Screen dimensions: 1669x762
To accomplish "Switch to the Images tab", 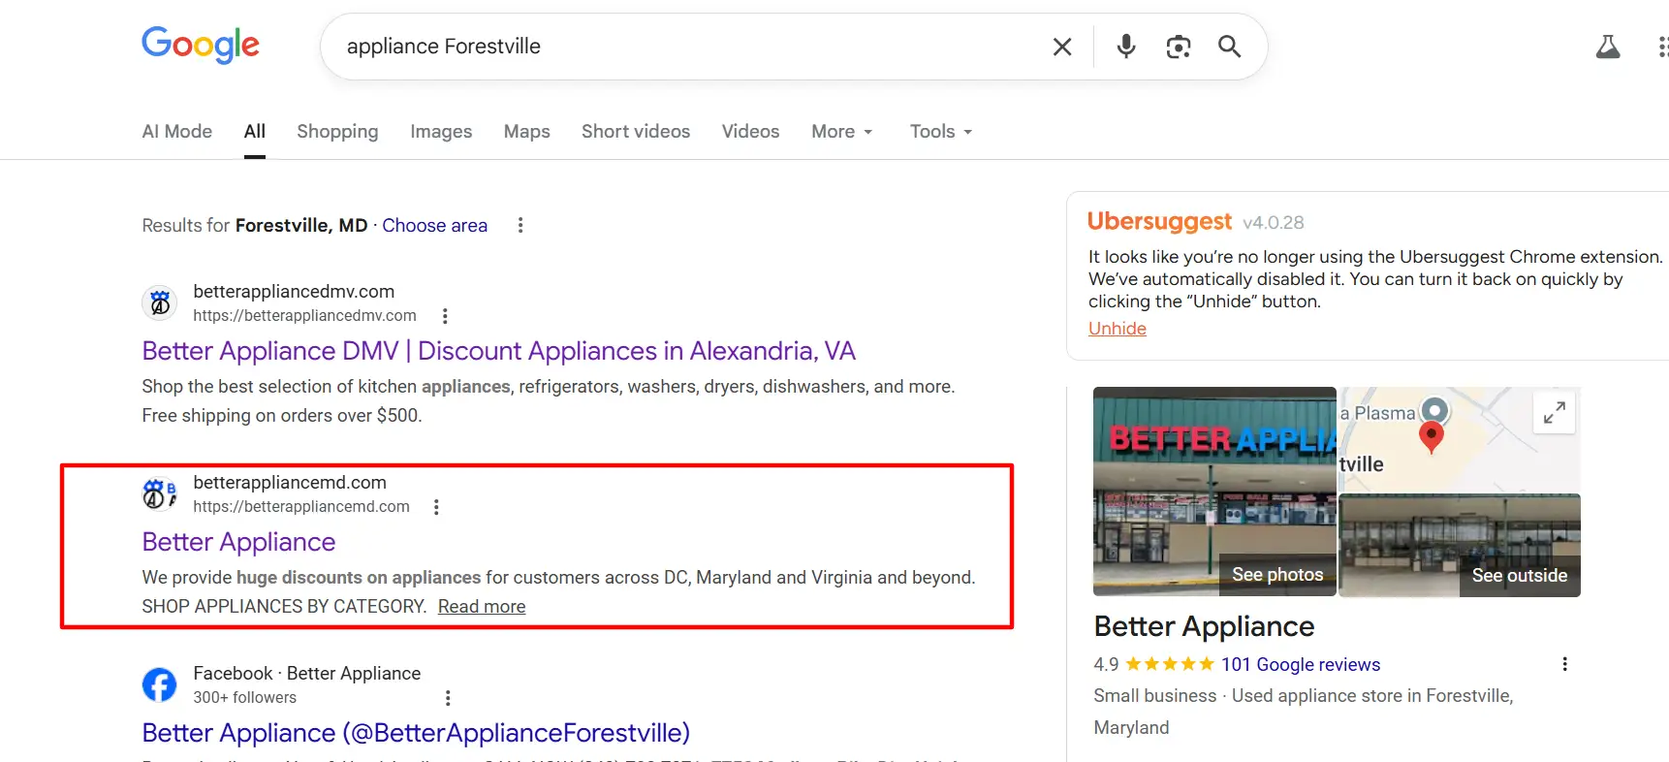I will (x=441, y=132).
